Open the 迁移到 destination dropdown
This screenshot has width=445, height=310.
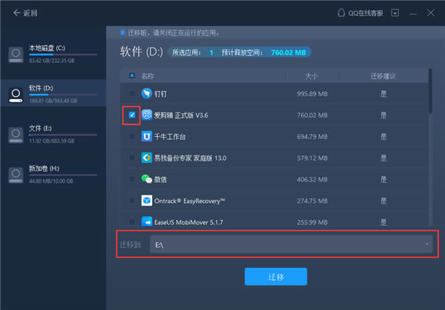click(291, 244)
